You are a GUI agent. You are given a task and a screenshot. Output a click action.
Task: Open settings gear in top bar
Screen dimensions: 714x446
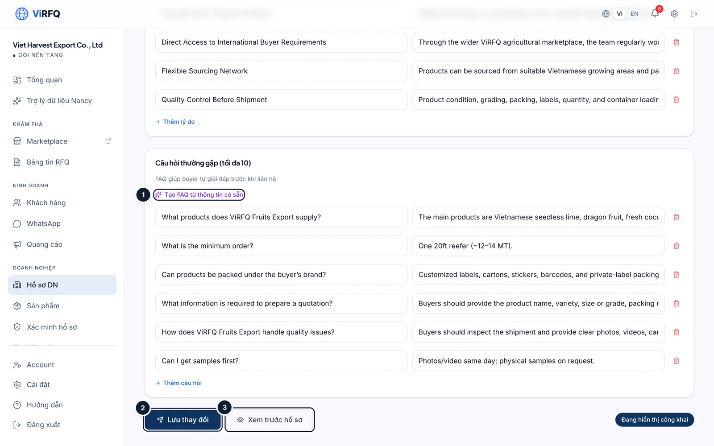pos(674,14)
